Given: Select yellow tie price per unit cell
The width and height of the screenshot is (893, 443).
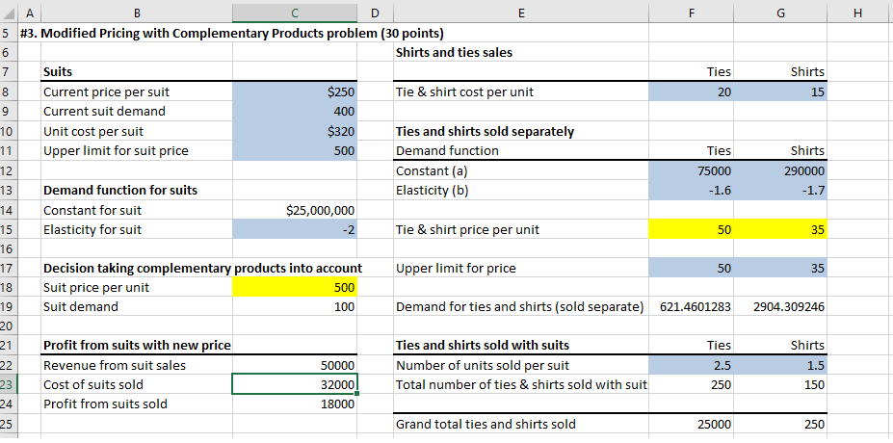Looking at the screenshot, I should [x=692, y=230].
